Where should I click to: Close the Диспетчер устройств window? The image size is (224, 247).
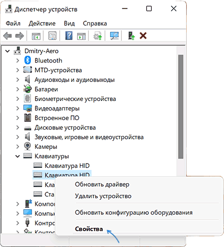pos(173,8)
